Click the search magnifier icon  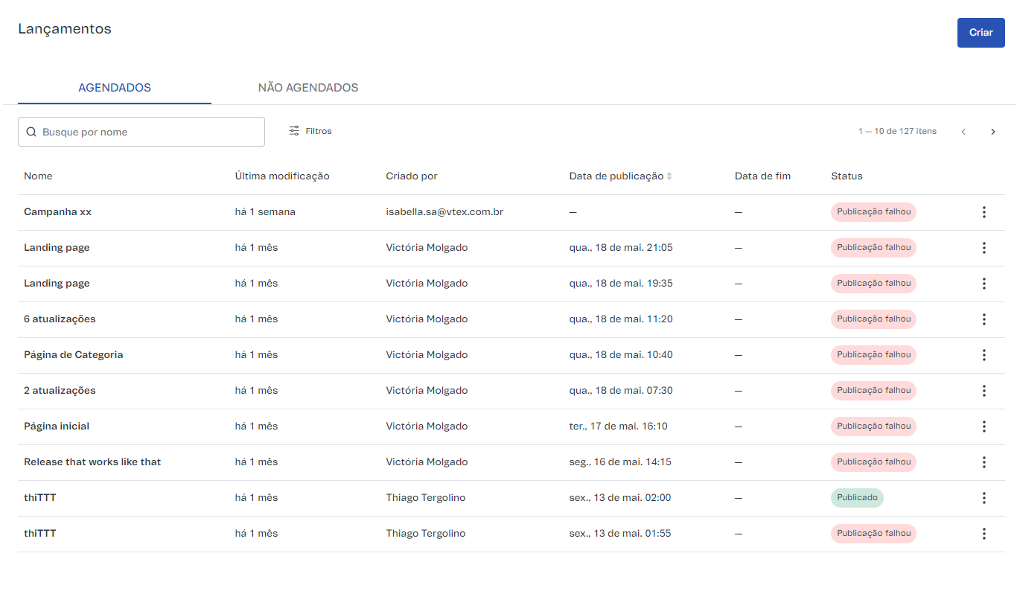click(x=31, y=132)
